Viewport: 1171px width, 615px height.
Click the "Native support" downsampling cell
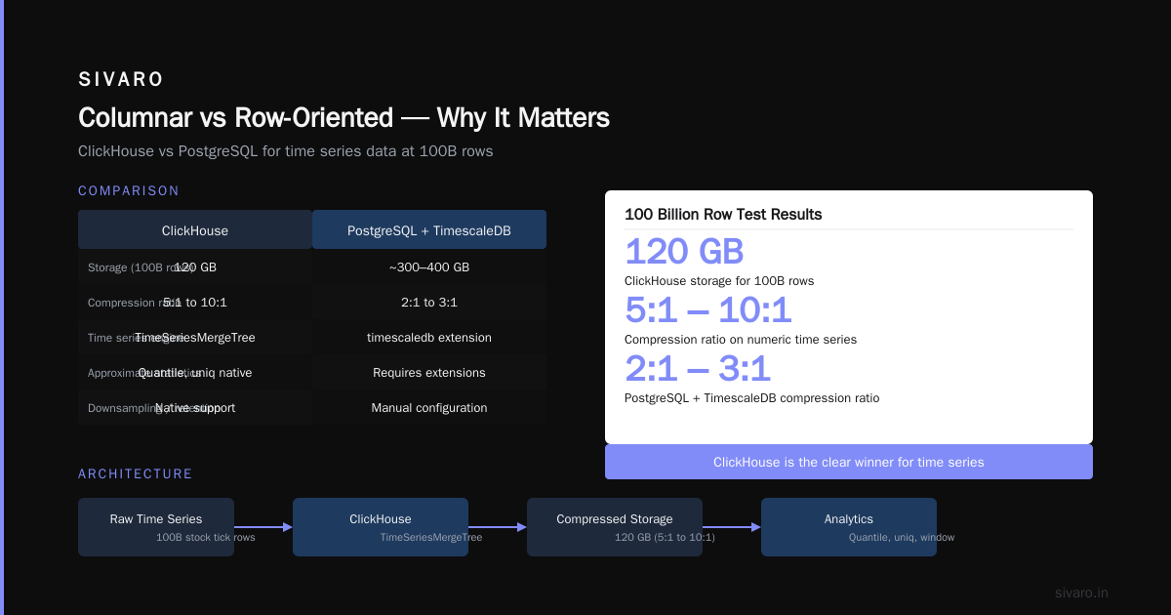point(195,408)
